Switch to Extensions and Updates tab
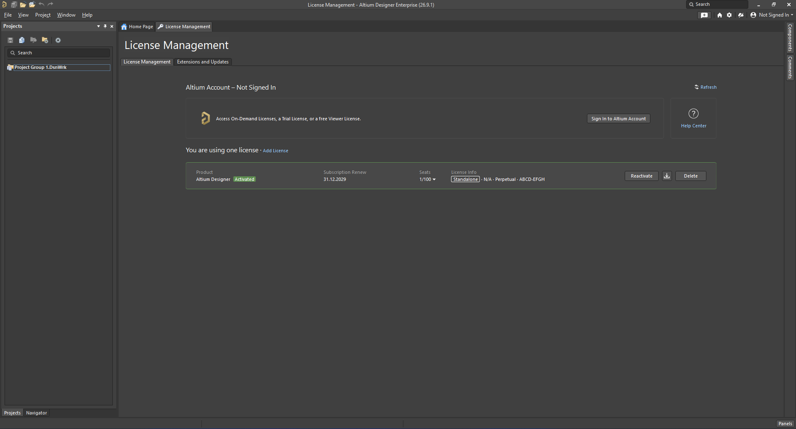 click(203, 62)
